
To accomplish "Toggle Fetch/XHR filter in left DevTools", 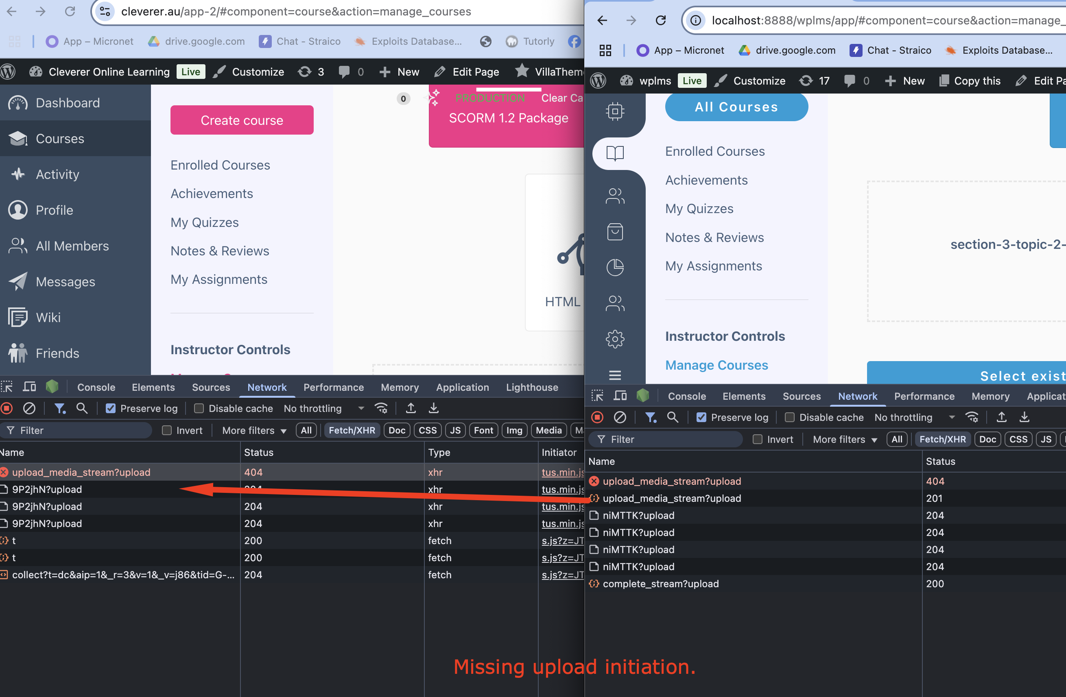I will pyautogui.click(x=352, y=430).
